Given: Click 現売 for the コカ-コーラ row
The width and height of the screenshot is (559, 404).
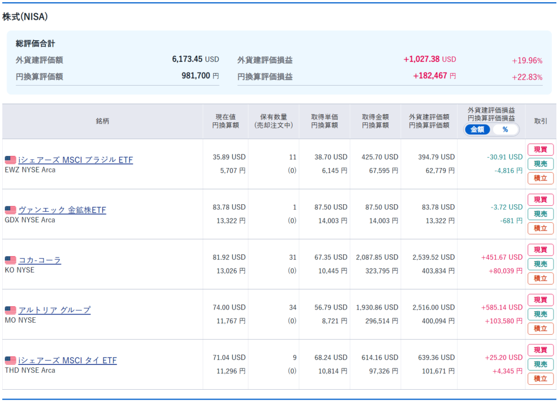Looking at the screenshot, I should pyautogui.click(x=540, y=264).
